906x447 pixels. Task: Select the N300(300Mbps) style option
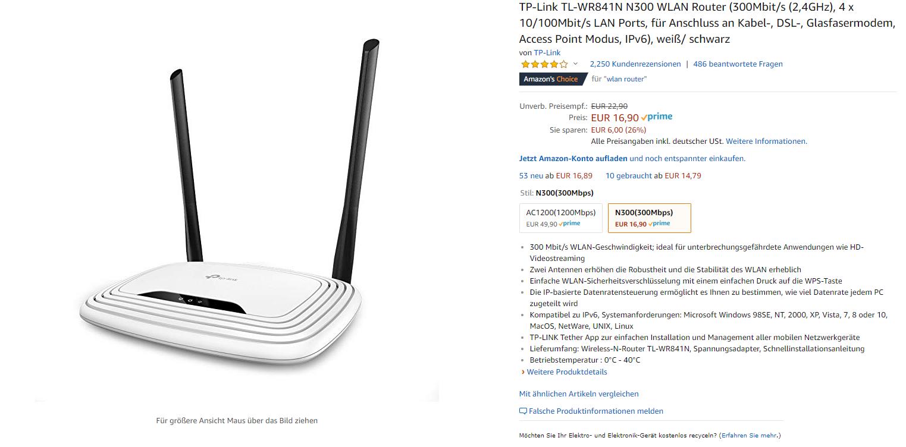click(x=649, y=218)
